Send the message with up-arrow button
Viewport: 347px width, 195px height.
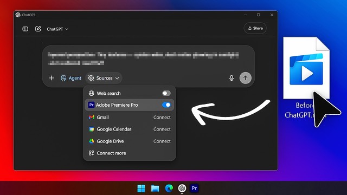(245, 78)
